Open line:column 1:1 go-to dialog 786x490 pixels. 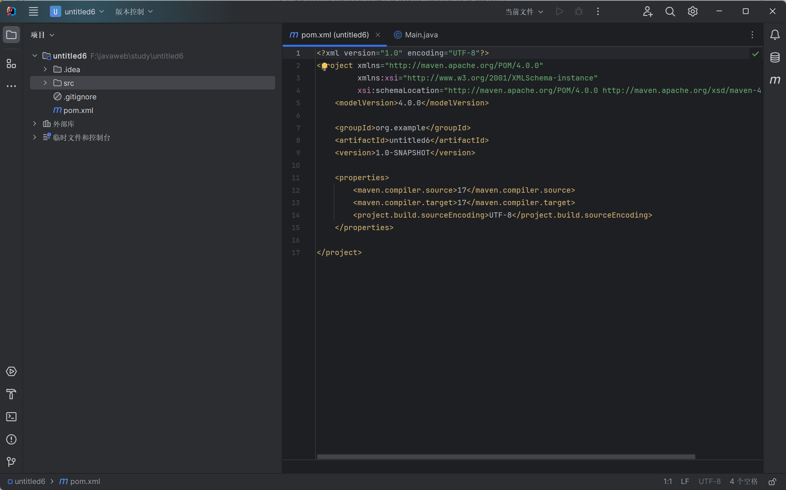(668, 481)
